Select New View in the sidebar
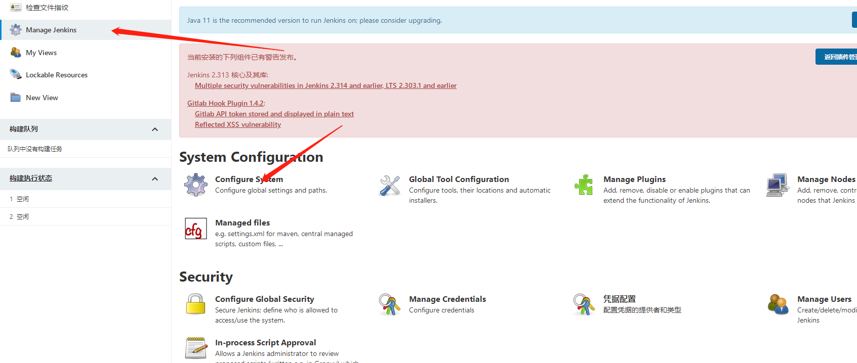The height and width of the screenshot is (363, 857). point(42,98)
